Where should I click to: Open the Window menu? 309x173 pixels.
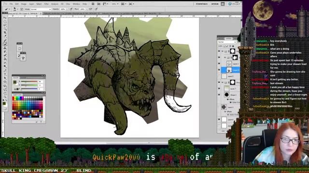click(x=76, y=4)
